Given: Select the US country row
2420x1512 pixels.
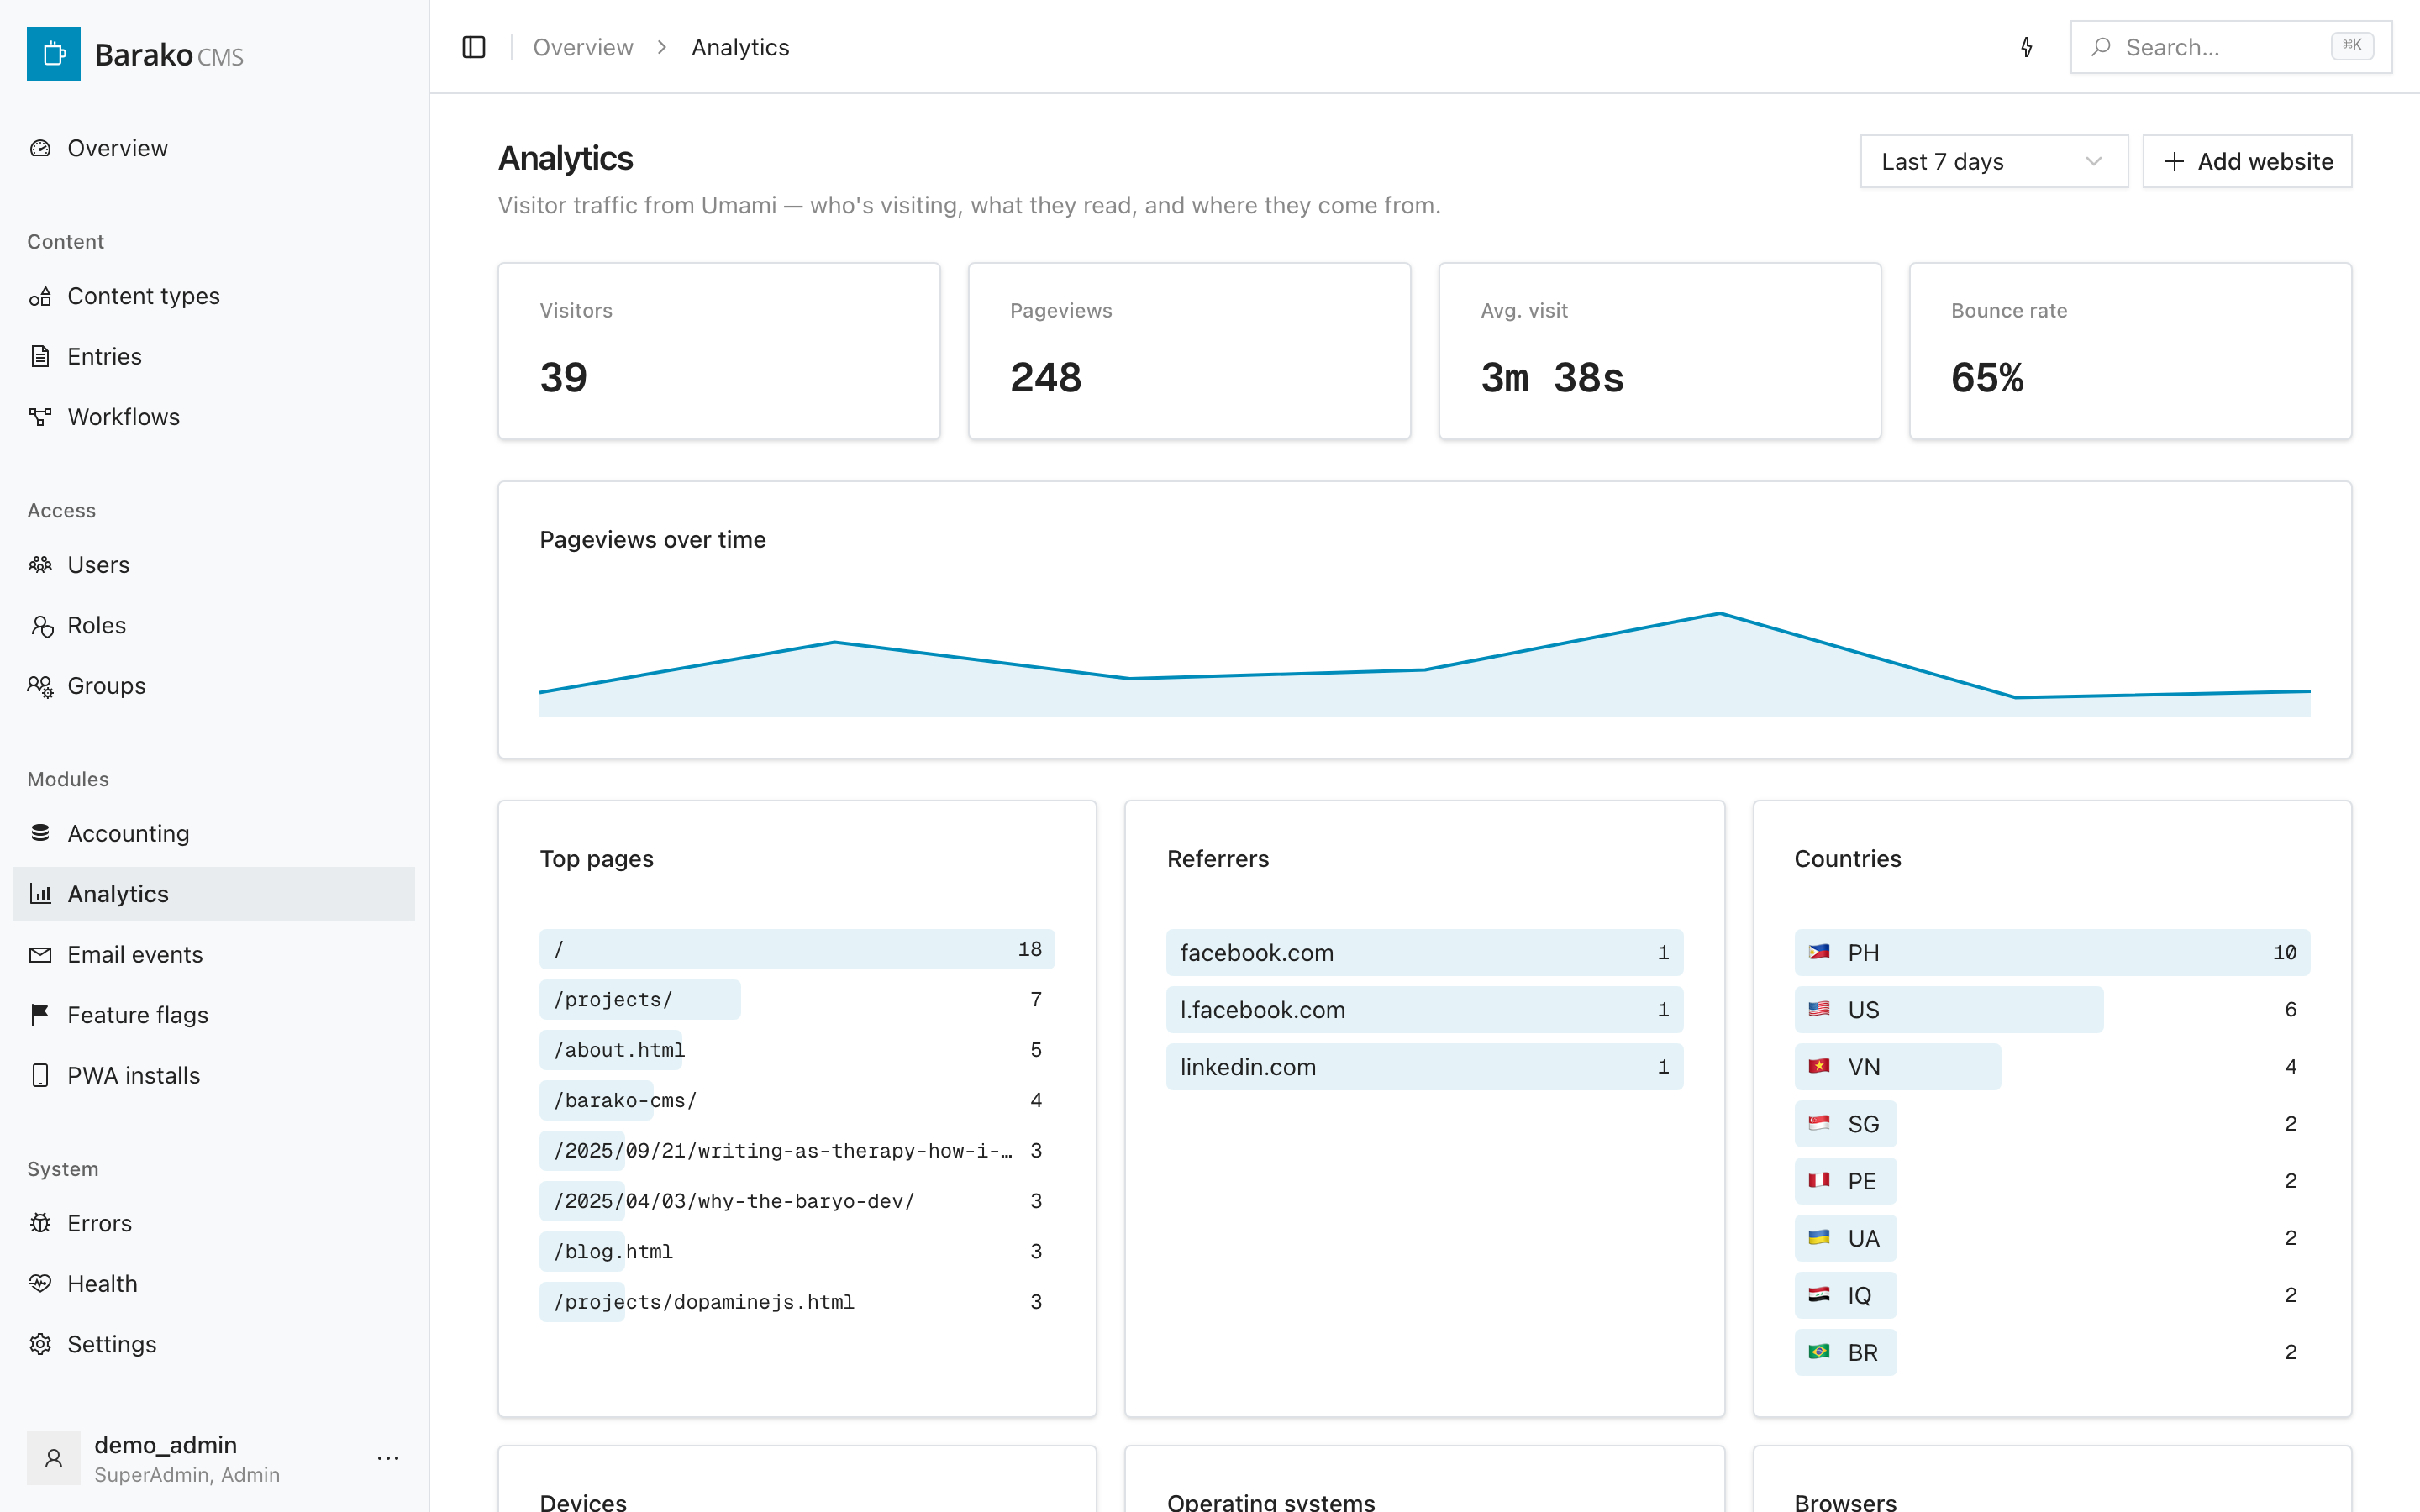Looking at the screenshot, I should pos(2052,1010).
